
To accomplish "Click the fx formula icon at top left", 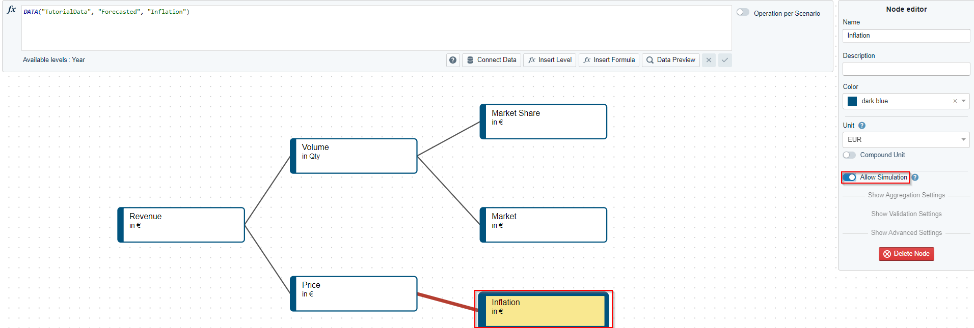I will point(11,10).
